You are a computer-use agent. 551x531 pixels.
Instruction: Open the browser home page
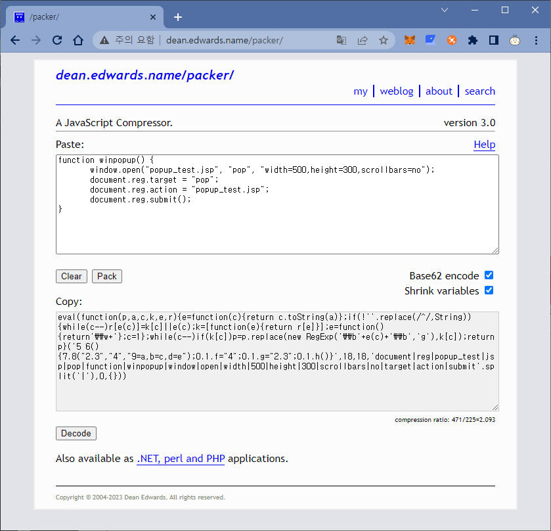pos(78,41)
